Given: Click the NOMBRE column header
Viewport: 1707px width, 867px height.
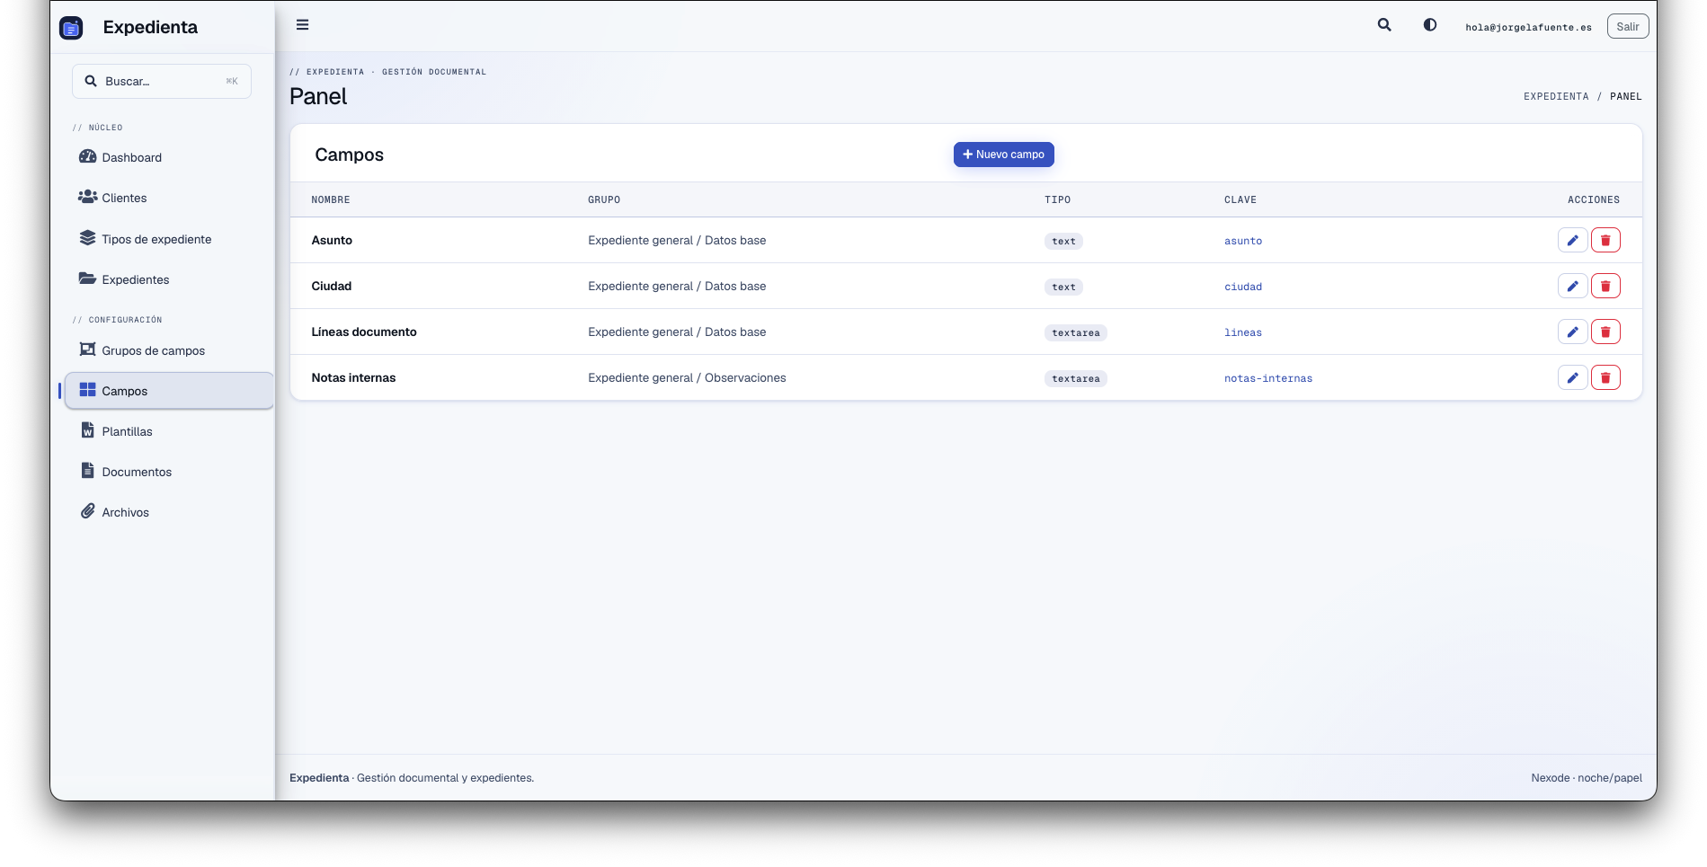Looking at the screenshot, I should pyautogui.click(x=331, y=199).
